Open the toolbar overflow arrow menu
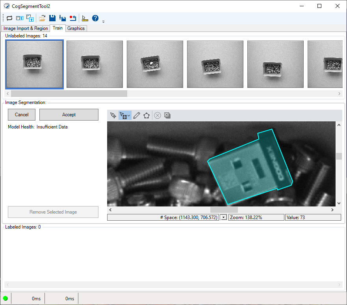 (103, 20)
